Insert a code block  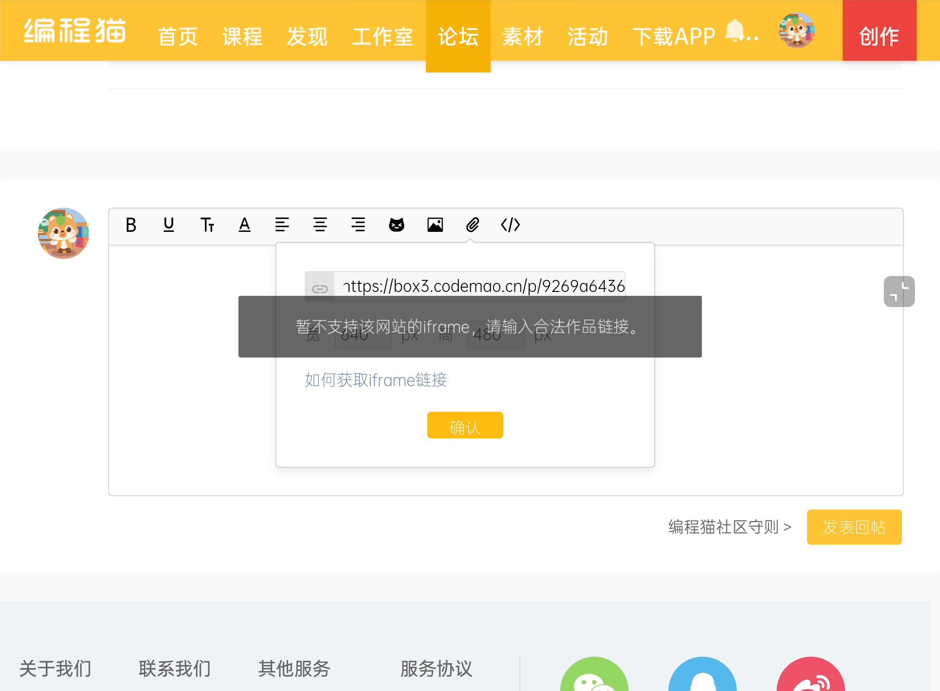coord(511,225)
